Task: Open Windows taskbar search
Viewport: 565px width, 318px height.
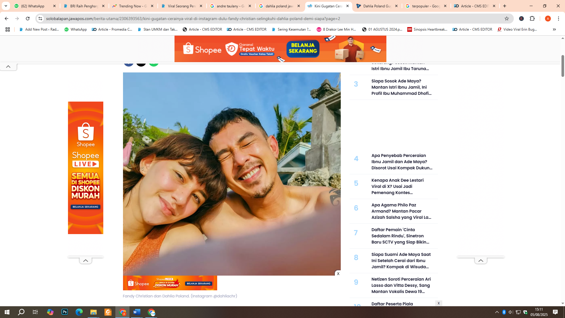Action: coord(21,312)
